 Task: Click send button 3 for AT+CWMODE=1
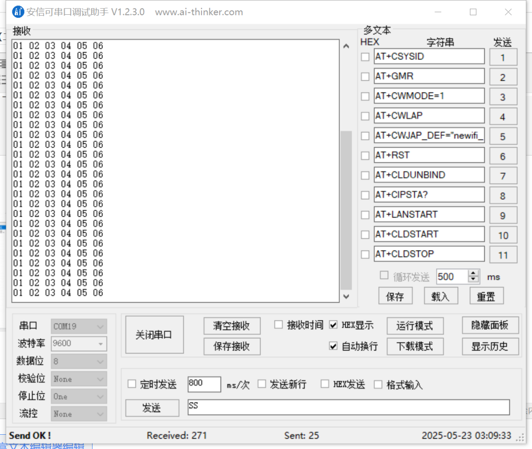[503, 96]
